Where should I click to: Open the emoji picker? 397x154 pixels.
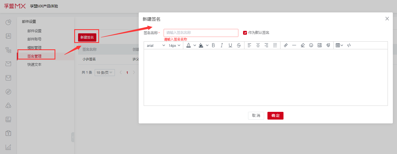tap(311, 45)
